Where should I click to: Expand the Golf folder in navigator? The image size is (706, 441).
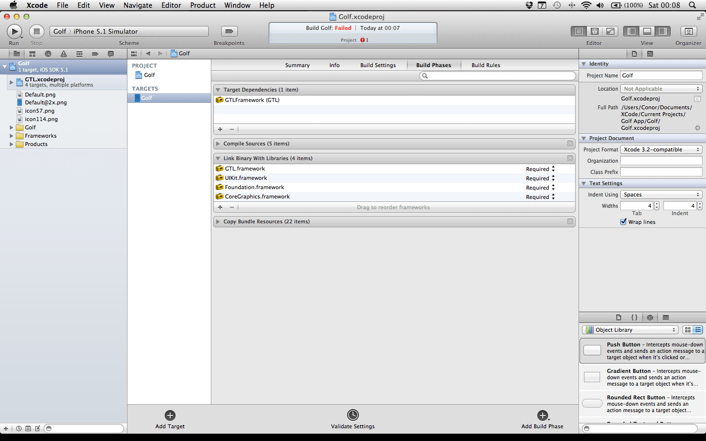tap(11, 127)
